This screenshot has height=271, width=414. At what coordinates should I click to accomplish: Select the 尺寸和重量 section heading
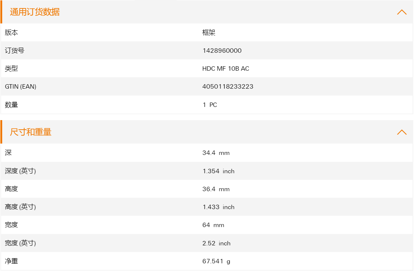(x=31, y=132)
